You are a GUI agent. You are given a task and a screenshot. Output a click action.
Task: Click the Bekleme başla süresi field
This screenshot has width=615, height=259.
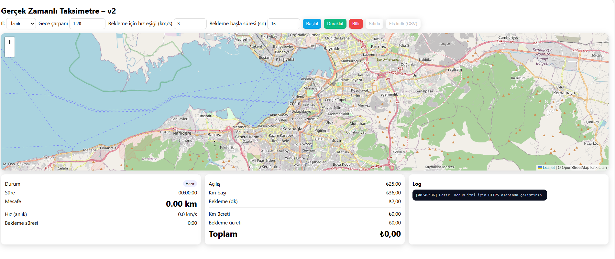click(x=283, y=24)
